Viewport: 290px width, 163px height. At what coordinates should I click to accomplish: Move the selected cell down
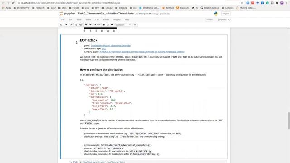[90, 25]
